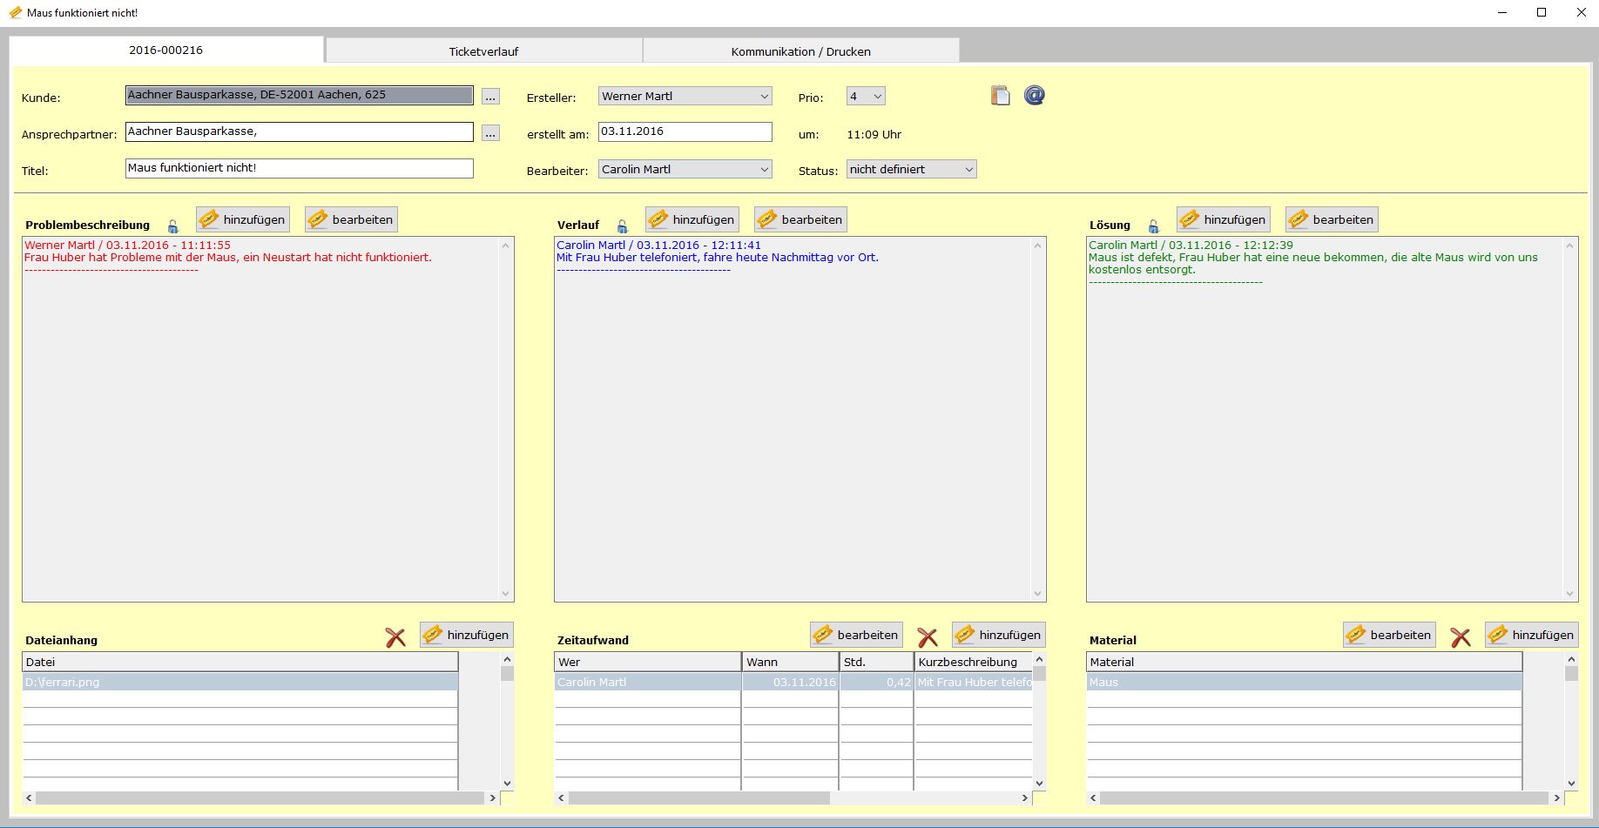The width and height of the screenshot is (1599, 828).
Task: Click the Dateianhang horizontal scrollbar
Action: pyautogui.click(x=260, y=798)
